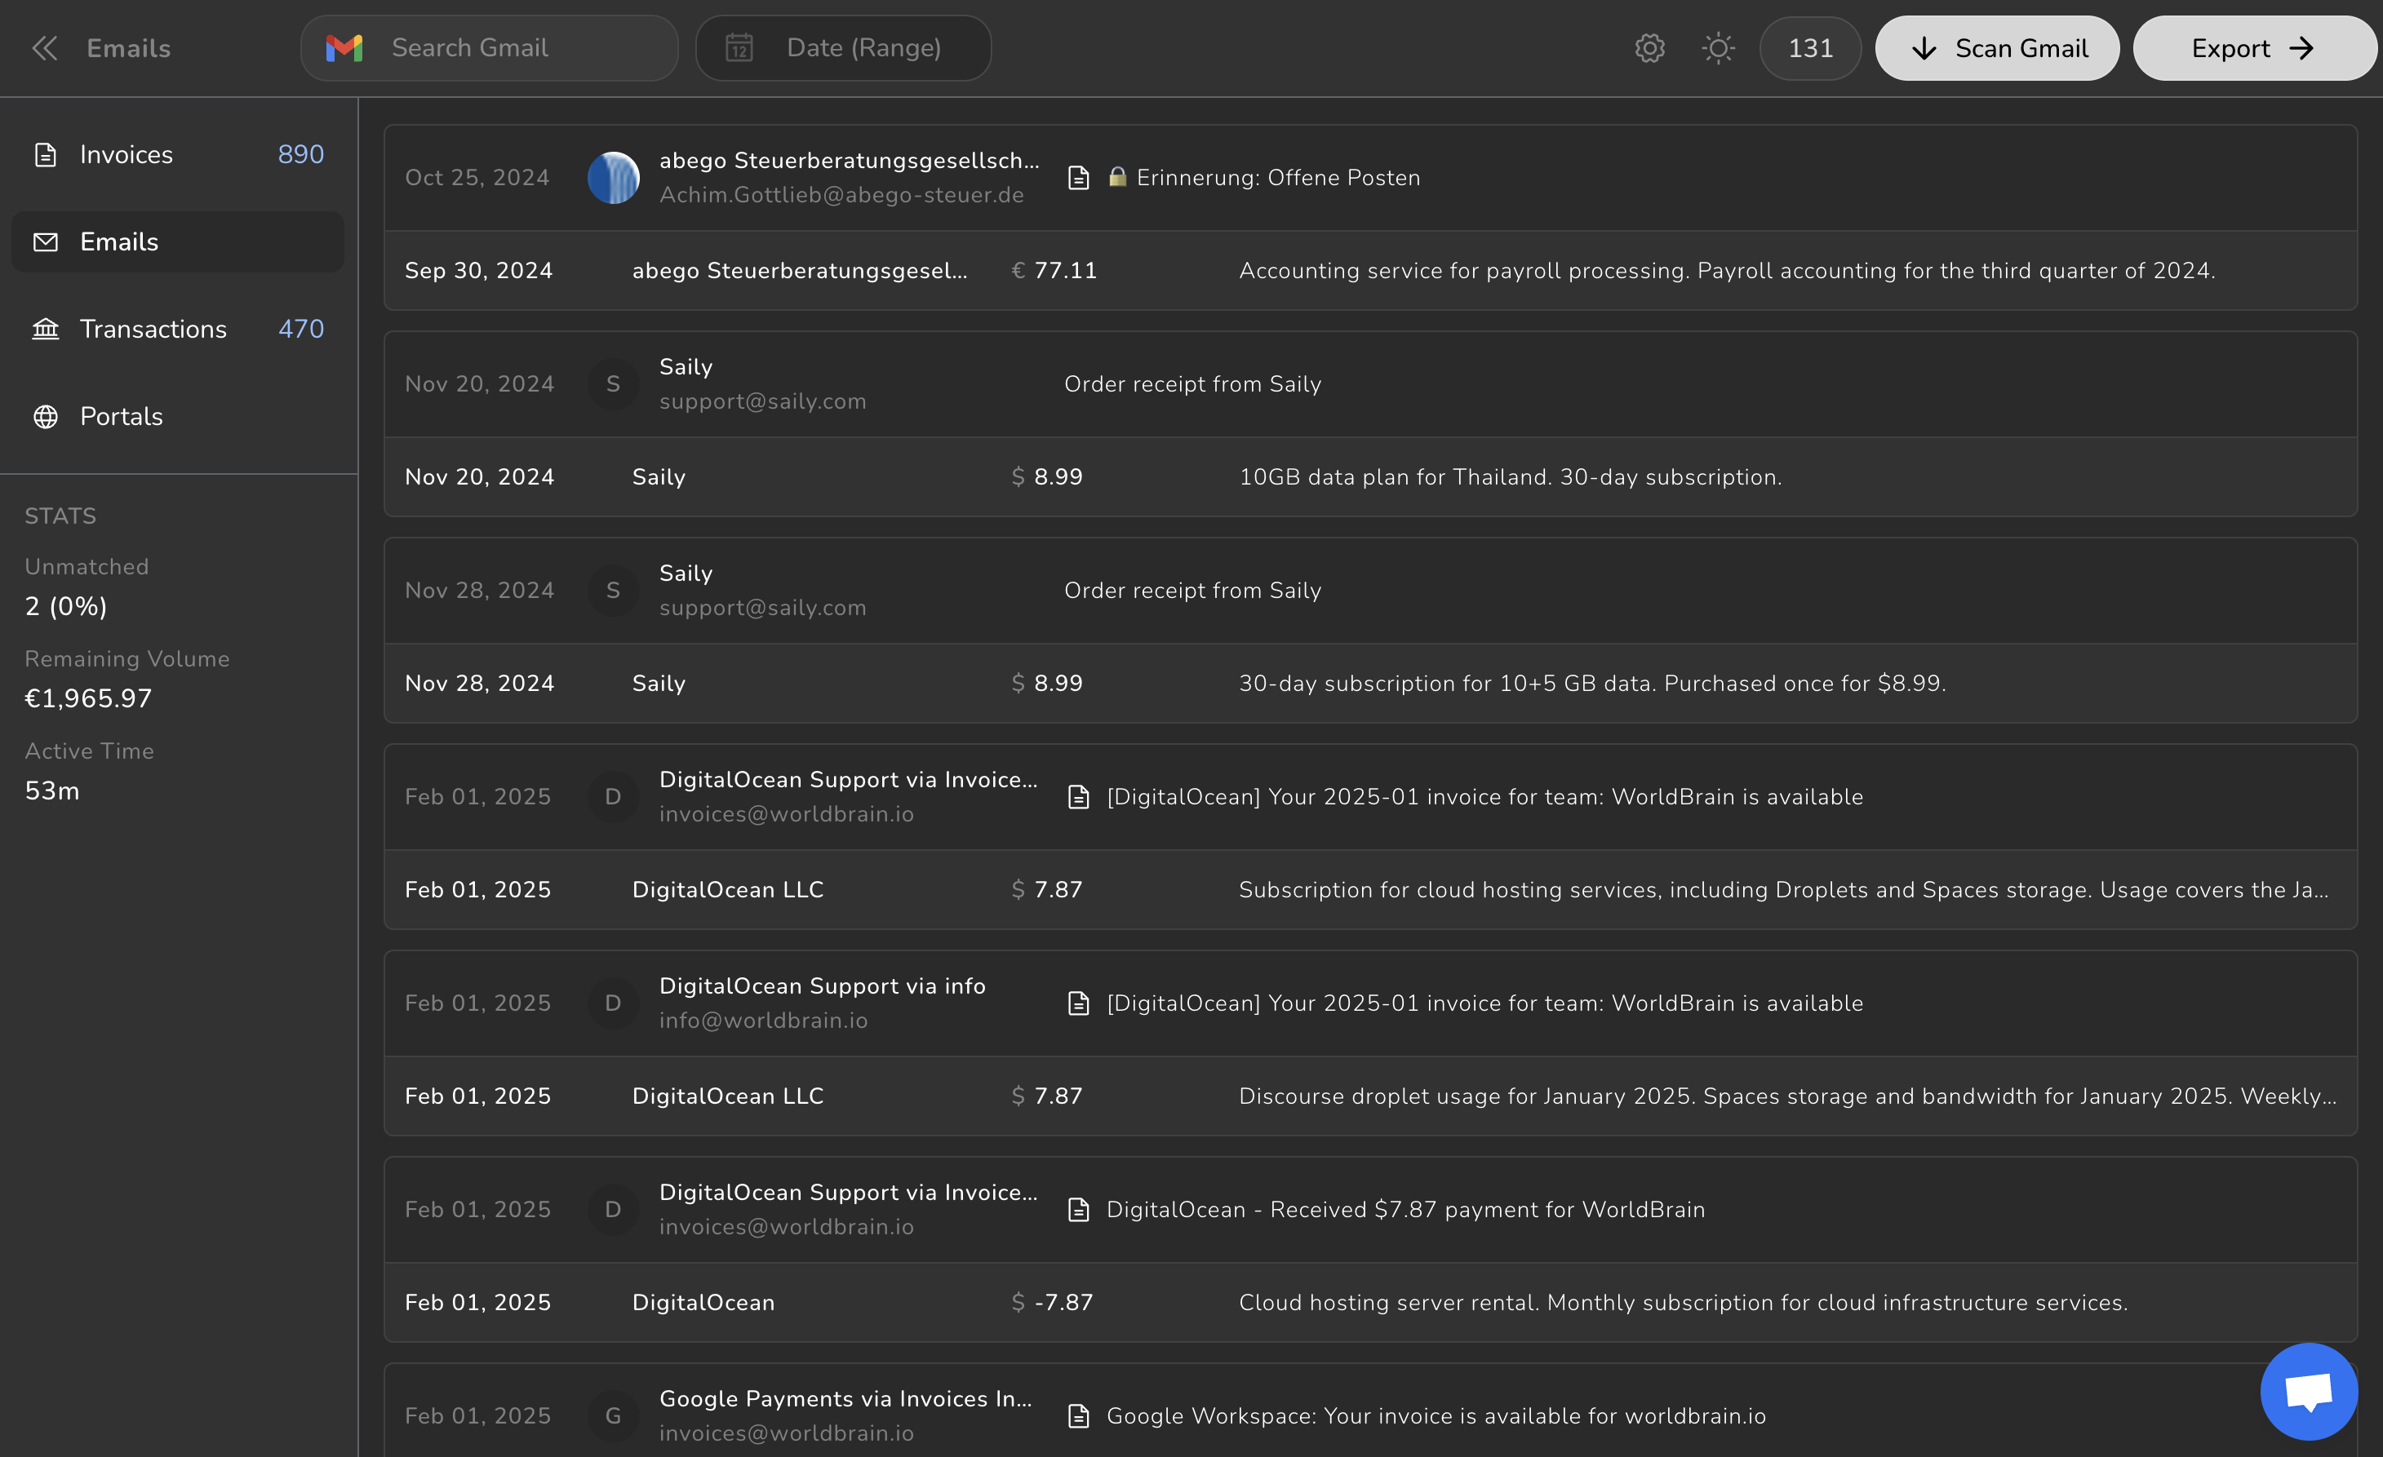The width and height of the screenshot is (2383, 1457).
Task: Toggle light mode with sun icon
Action: click(1719, 48)
